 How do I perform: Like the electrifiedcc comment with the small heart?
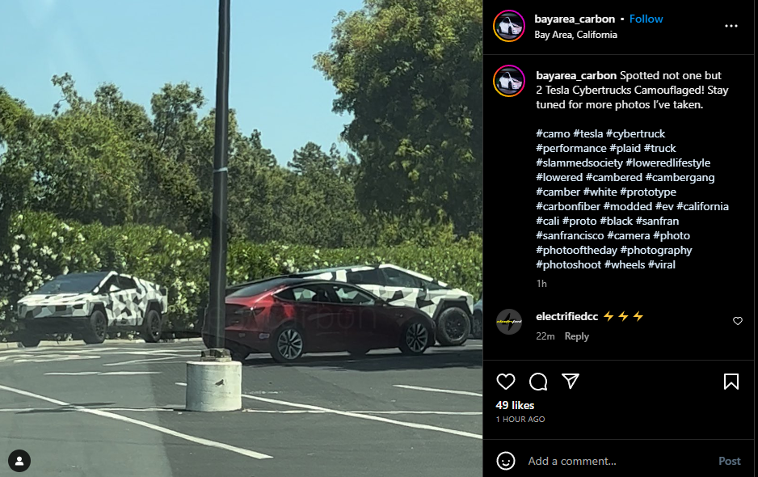(738, 321)
